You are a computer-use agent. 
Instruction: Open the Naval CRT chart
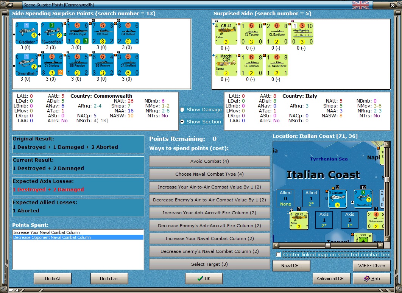291,266
